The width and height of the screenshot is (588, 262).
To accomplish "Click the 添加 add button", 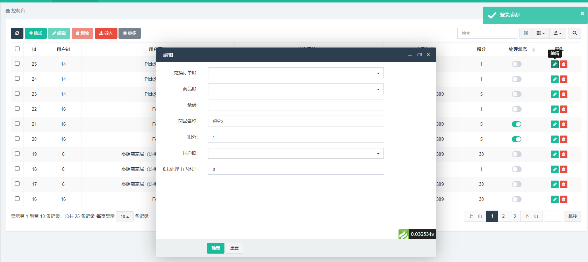I will tap(36, 33).
